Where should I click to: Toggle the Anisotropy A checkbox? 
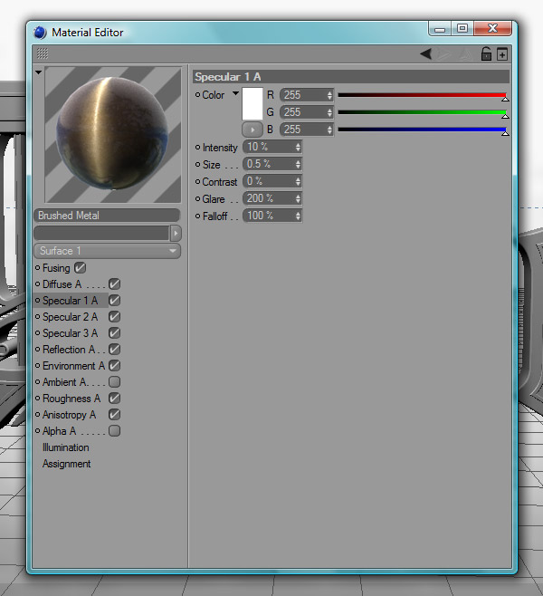coord(114,414)
